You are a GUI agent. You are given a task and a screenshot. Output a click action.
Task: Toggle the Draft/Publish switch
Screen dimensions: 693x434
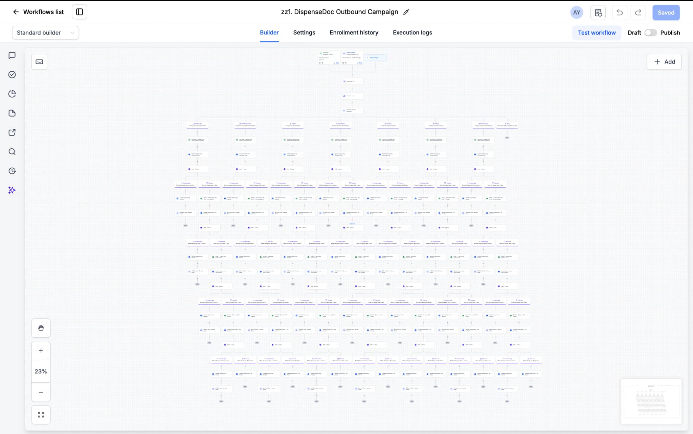650,33
